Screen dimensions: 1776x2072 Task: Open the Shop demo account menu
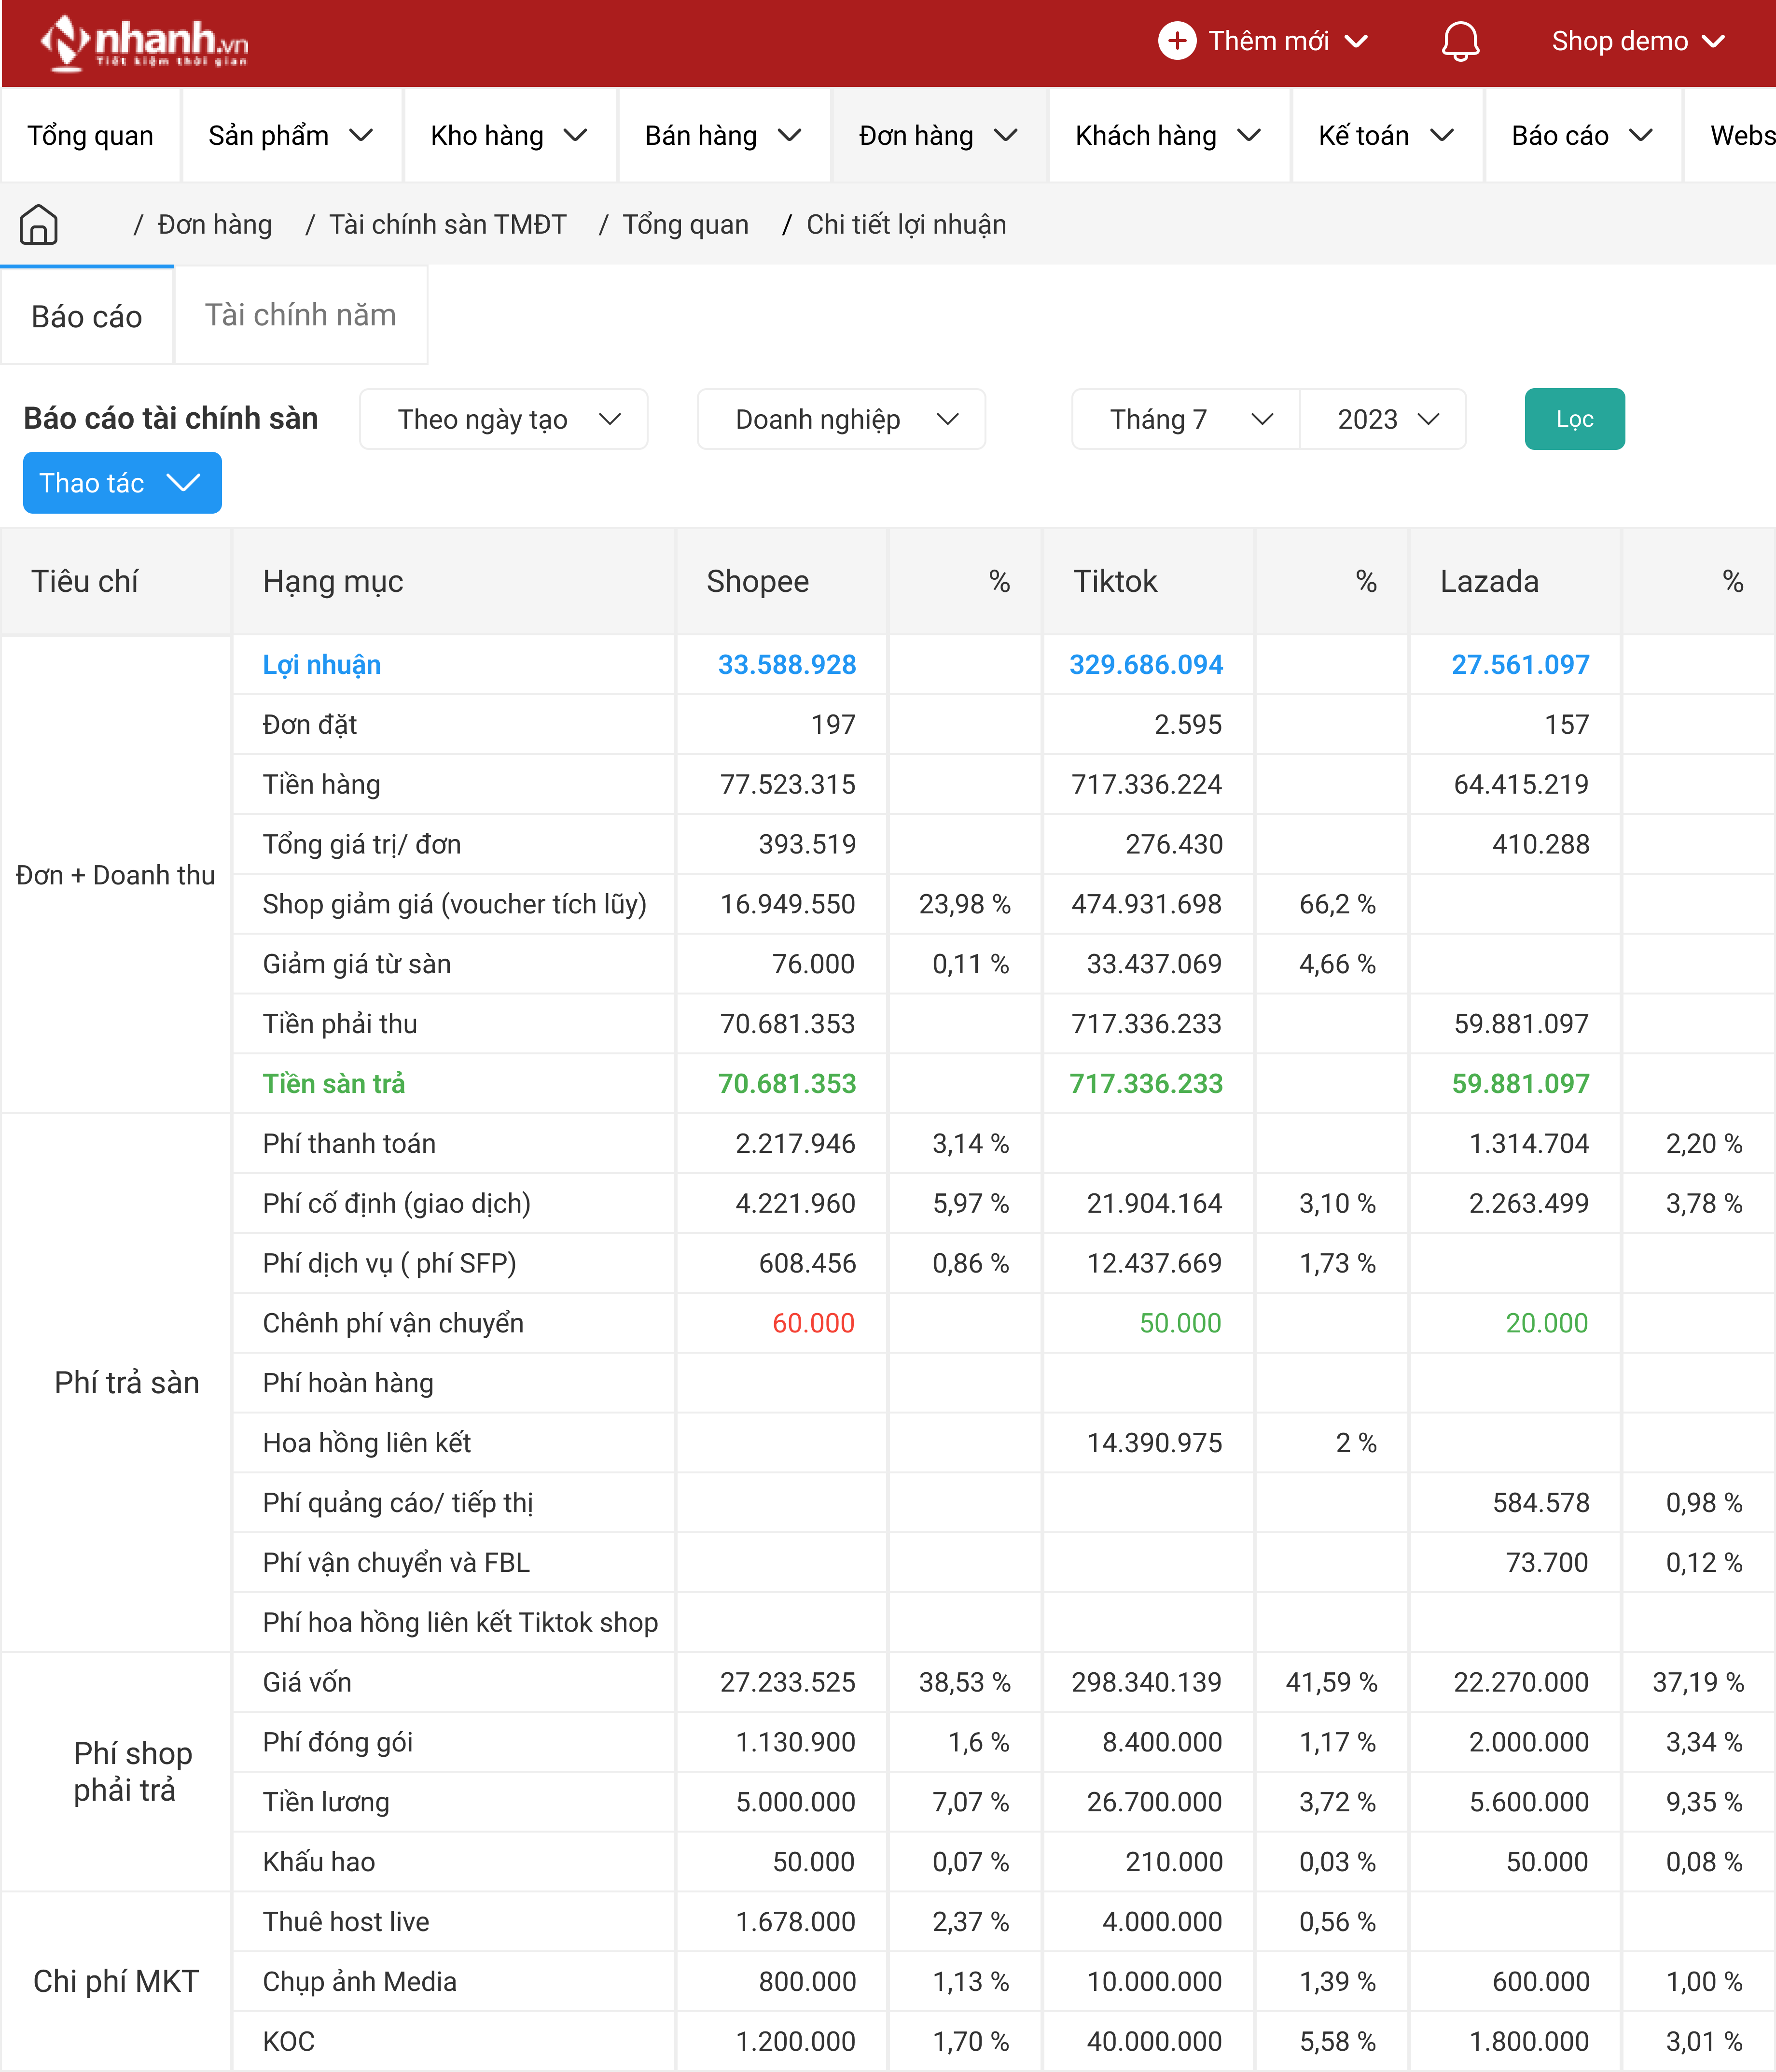pos(1636,41)
